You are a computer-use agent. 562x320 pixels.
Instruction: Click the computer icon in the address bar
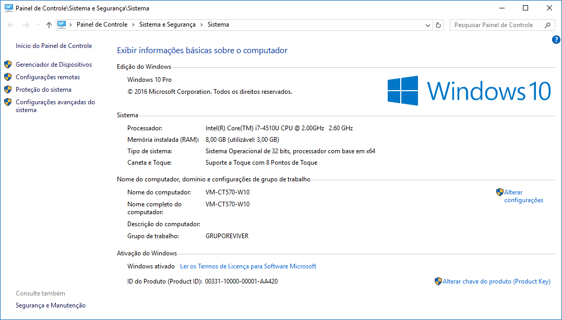(x=62, y=24)
